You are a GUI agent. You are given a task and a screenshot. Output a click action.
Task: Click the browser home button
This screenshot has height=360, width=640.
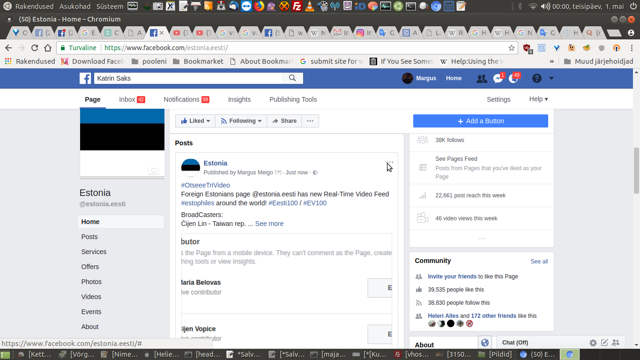pos(47,48)
